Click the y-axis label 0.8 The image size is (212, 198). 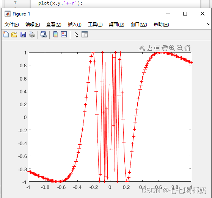coord(23,66)
